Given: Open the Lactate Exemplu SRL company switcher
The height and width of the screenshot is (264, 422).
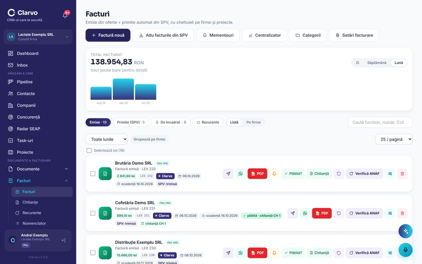Looking at the screenshot, I should pos(38,37).
